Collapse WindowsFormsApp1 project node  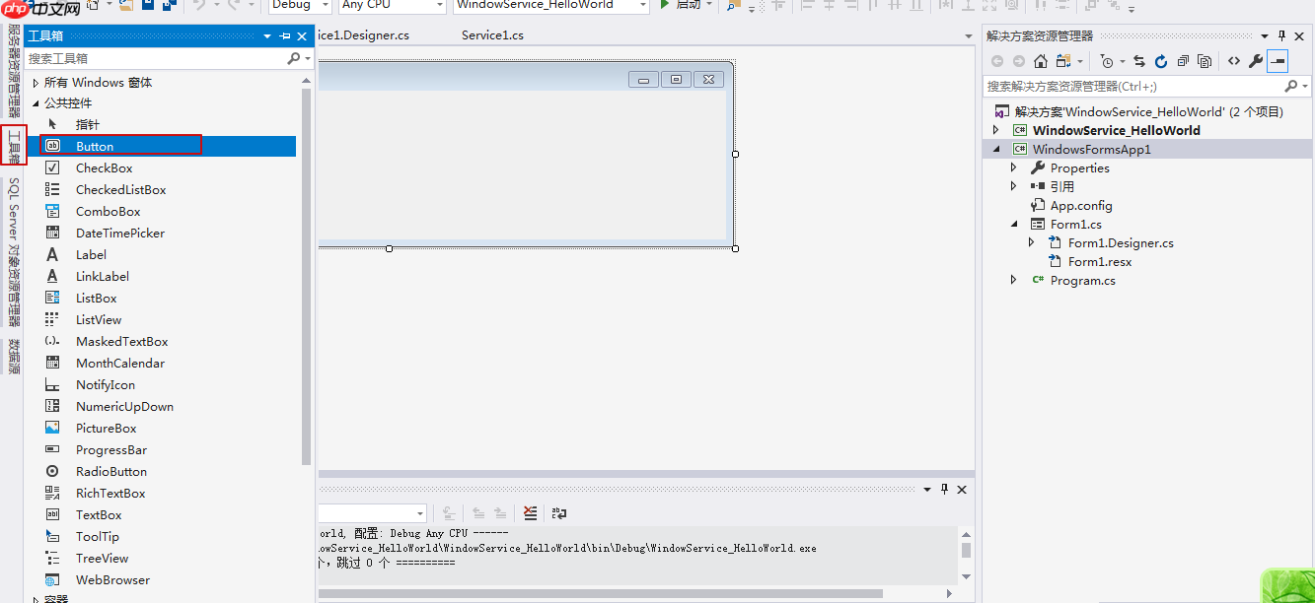coord(995,150)
